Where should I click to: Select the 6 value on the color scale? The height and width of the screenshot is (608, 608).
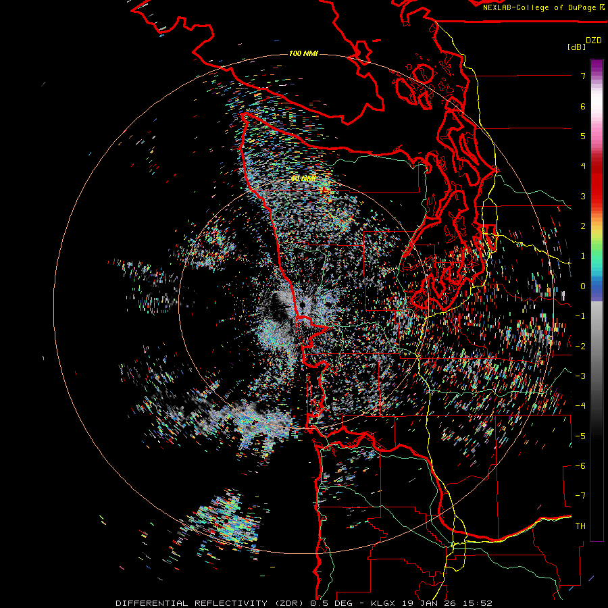coord(583,106)
